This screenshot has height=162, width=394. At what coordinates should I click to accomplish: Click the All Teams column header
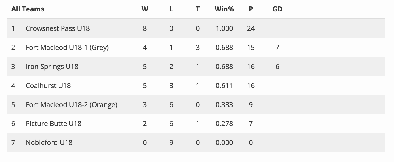(28, 9)
